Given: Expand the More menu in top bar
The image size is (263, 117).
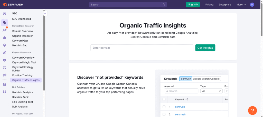Looking at the screenshot, I should pyautogui.click(x=241, y=5).
